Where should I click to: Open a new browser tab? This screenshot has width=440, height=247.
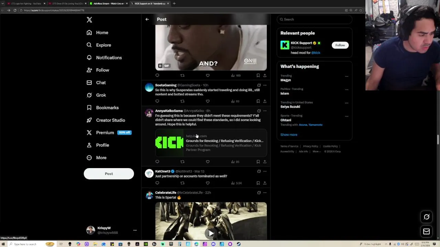[174, 3]
